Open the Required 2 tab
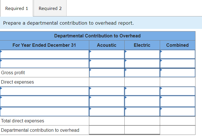 tap(50, 8)
